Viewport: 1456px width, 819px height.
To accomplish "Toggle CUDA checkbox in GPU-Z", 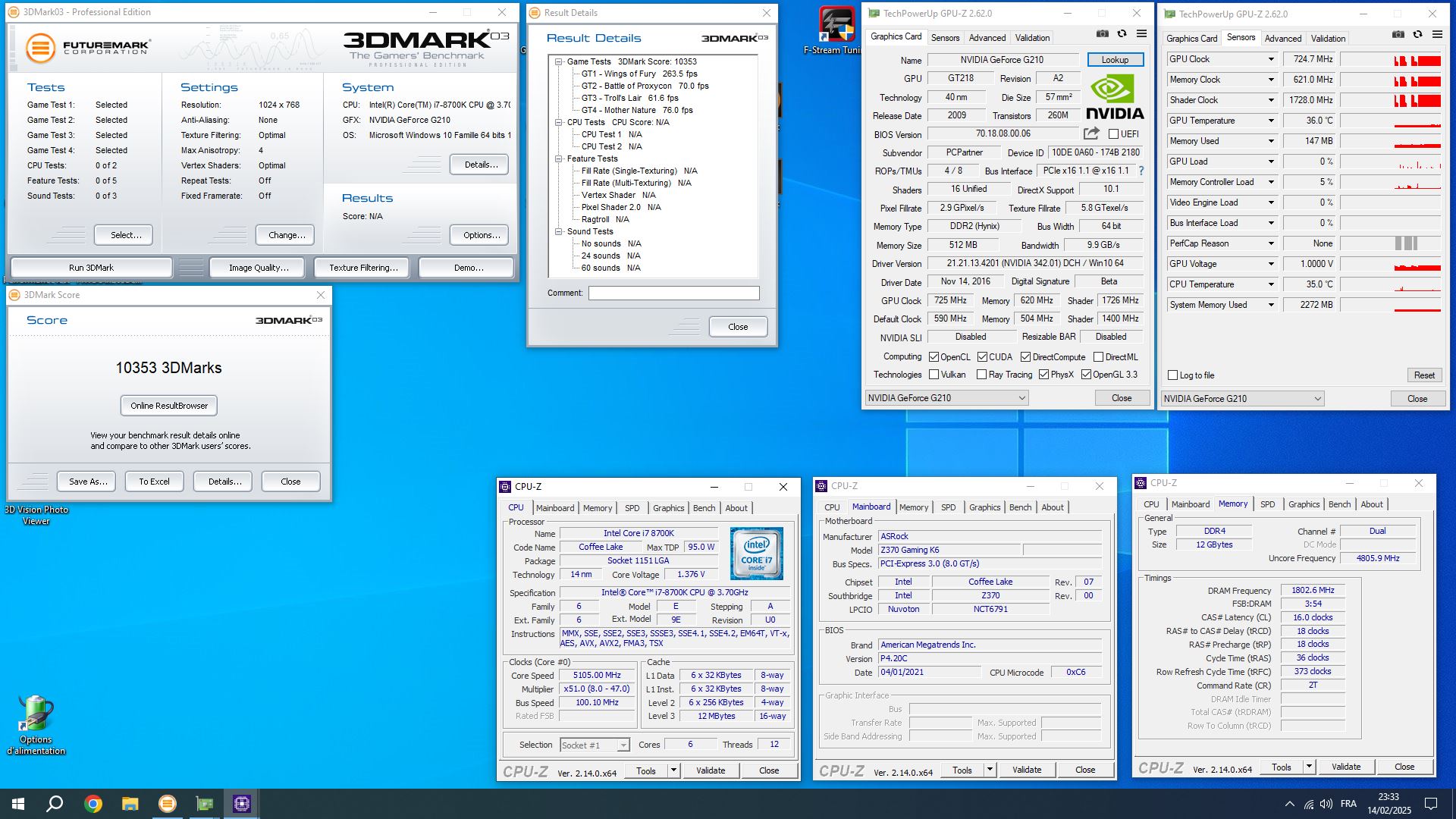I will coord(982,357).
